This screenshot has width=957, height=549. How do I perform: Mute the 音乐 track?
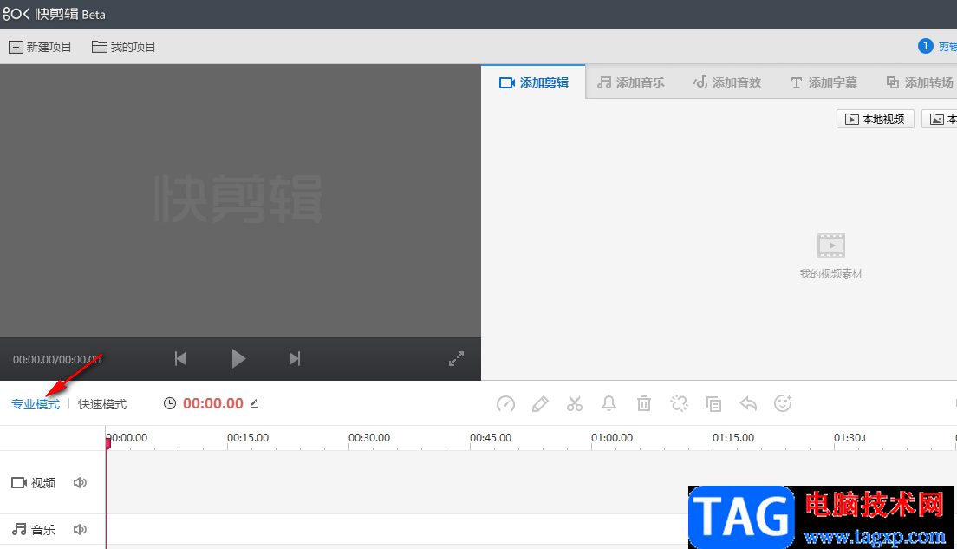tap(80, 529)
